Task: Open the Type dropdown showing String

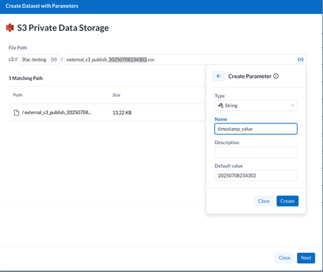Action: click(255, 106)
